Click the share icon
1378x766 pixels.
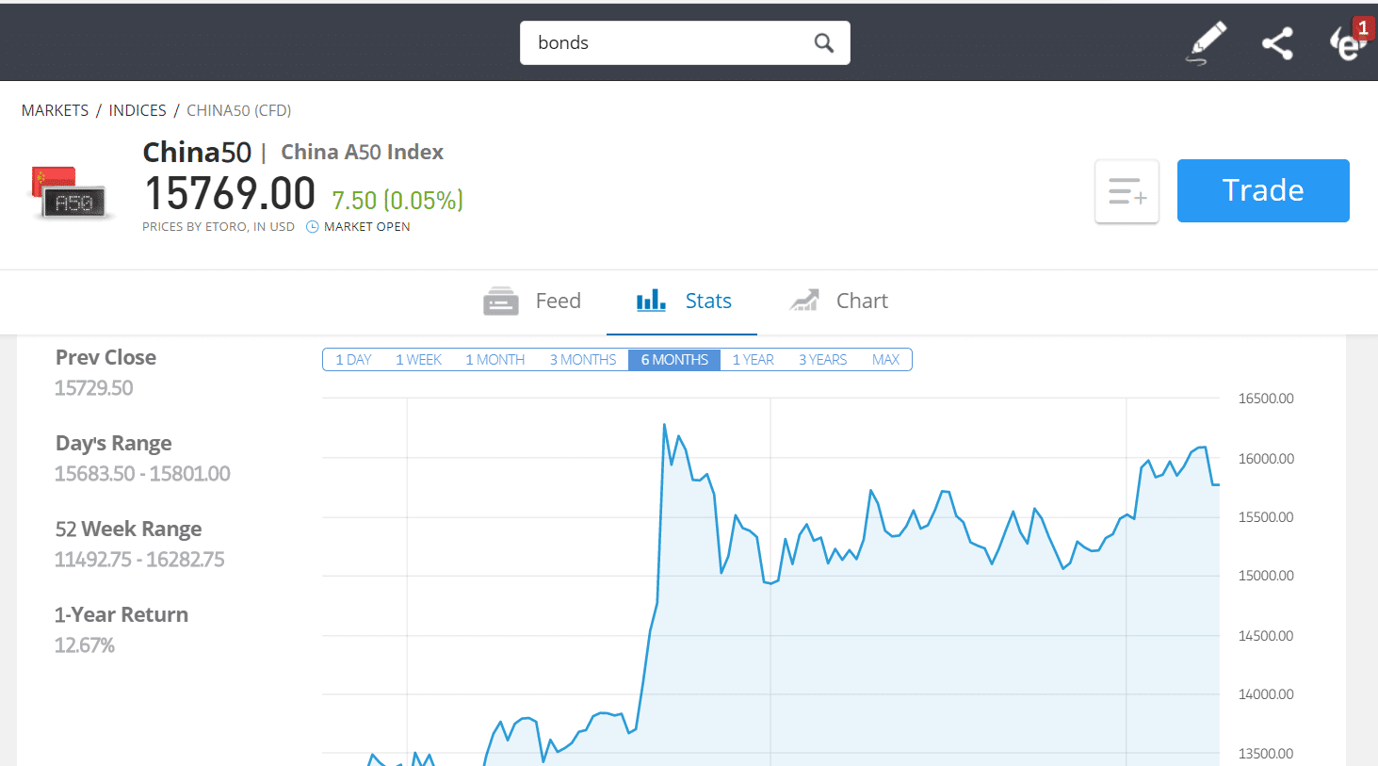click(x=1277, y=43)
